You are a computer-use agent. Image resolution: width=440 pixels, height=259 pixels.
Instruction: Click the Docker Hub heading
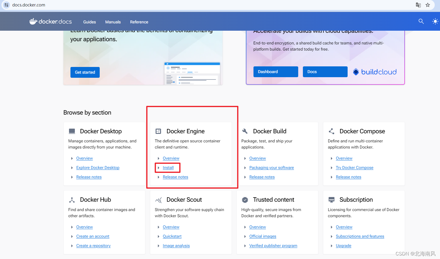[96, 200]
